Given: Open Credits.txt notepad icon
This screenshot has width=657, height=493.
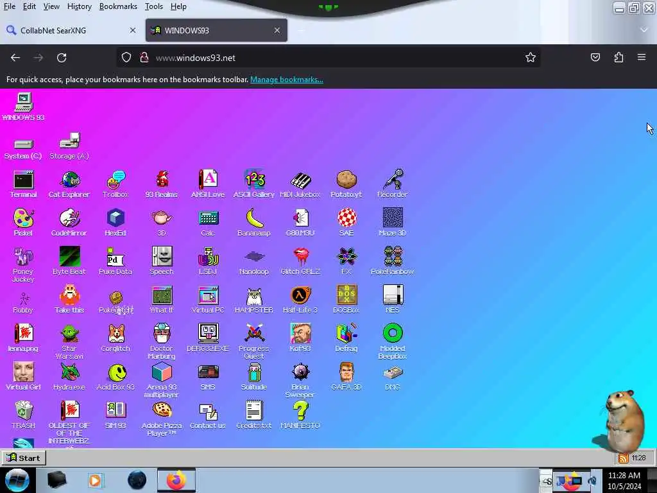Looking at the screenshot, I should click(x=254, y=415).
